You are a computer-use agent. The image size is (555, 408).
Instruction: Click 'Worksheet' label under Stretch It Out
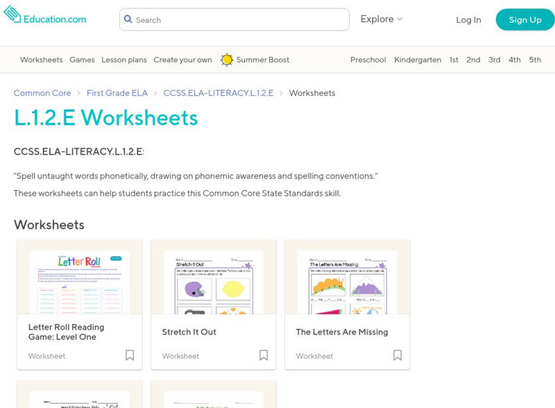pos(180,356)
